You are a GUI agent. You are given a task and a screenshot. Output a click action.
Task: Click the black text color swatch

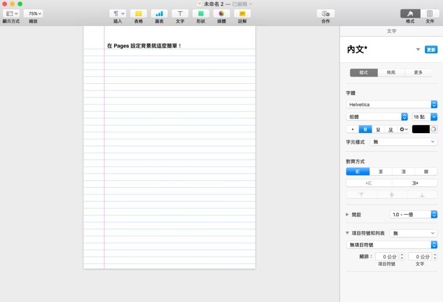[421, 129]
